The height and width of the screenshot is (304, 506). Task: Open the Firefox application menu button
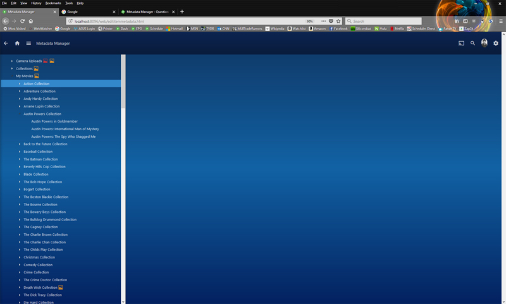coord(501,21)
